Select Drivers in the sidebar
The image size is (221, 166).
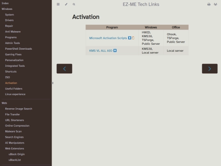click(x=9, y=20)
